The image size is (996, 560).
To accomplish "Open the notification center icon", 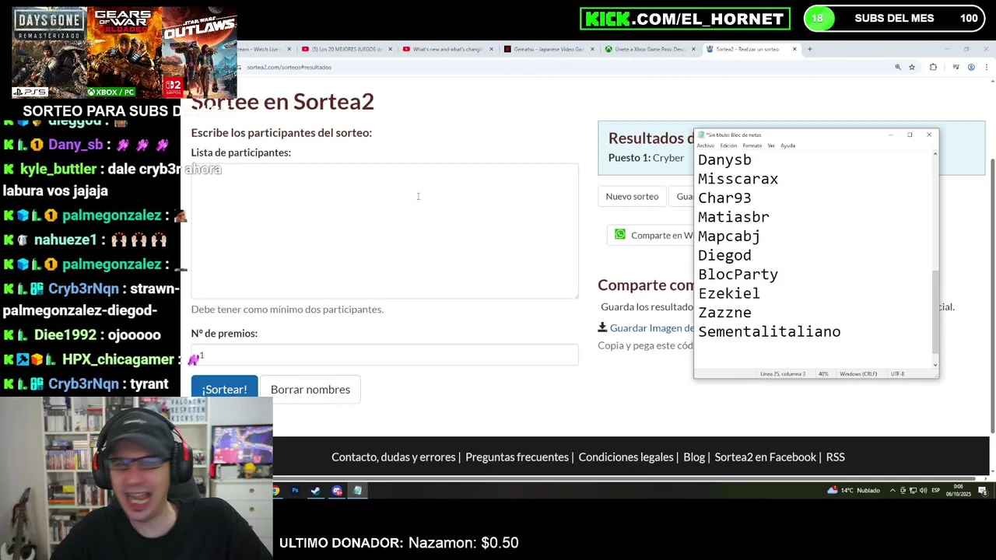I will pyautogui.click(x=983, y=491).
